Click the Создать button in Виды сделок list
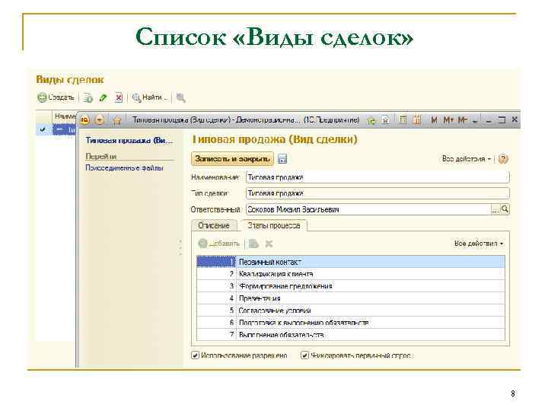Viewport: 548px width, 411px height. (56, 97)
